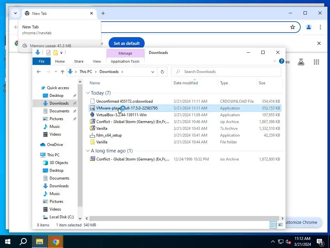Dismiss the default browser banner
330x248 pixels.
tap(319, 43)
